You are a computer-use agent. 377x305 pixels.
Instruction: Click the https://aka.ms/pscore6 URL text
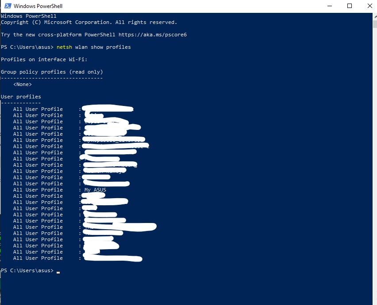[152, 35]
